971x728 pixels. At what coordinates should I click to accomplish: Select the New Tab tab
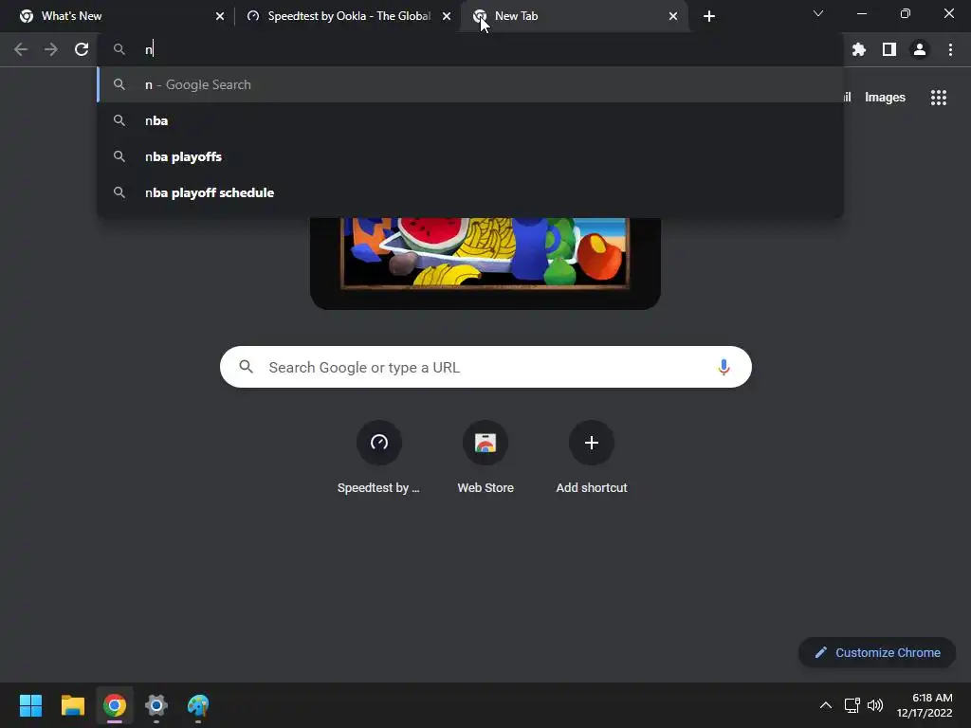[x=575, y=16]
